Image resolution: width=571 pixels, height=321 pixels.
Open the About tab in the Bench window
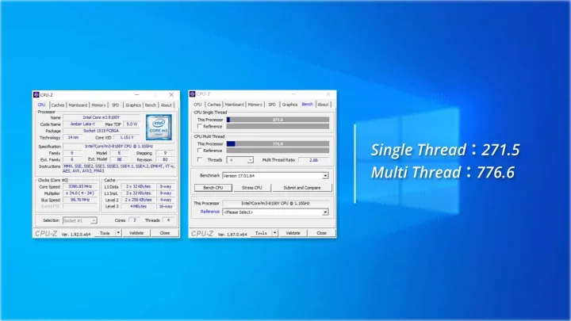click(324, 105)
